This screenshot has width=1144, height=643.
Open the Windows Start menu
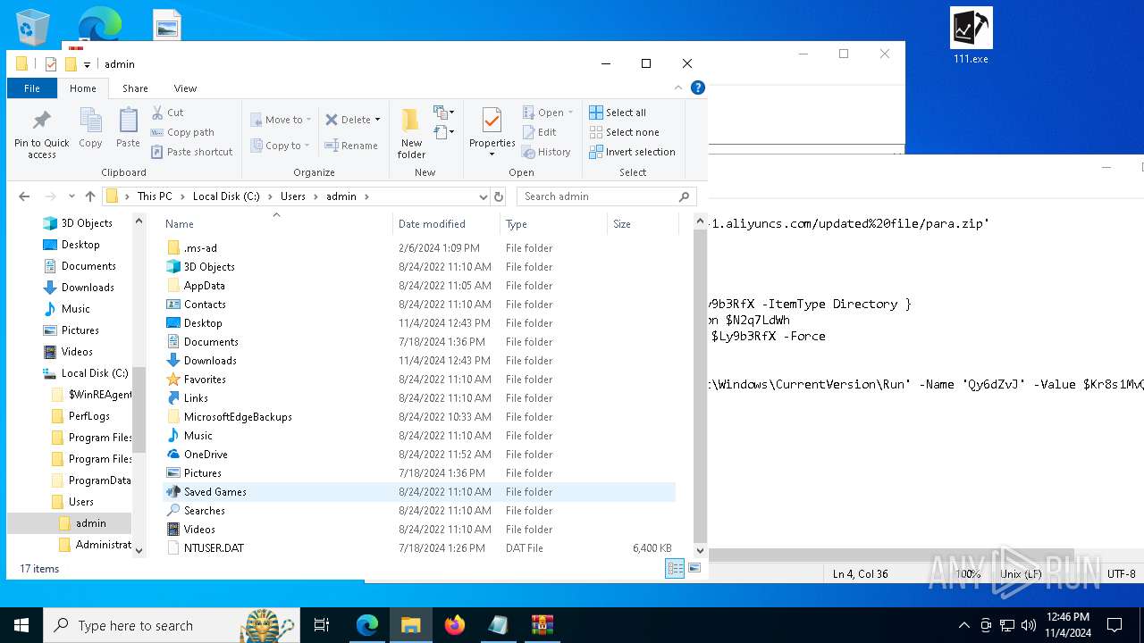click(x=21, y=625)
